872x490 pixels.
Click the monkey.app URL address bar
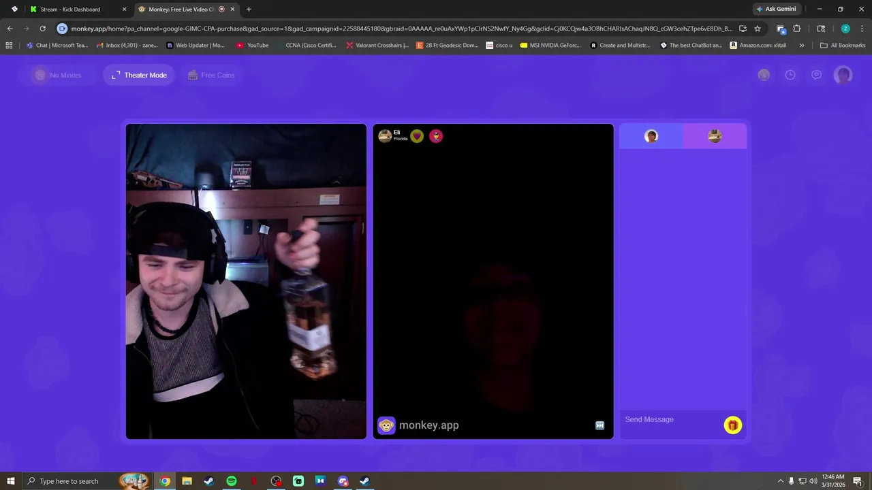coord(402,29)
